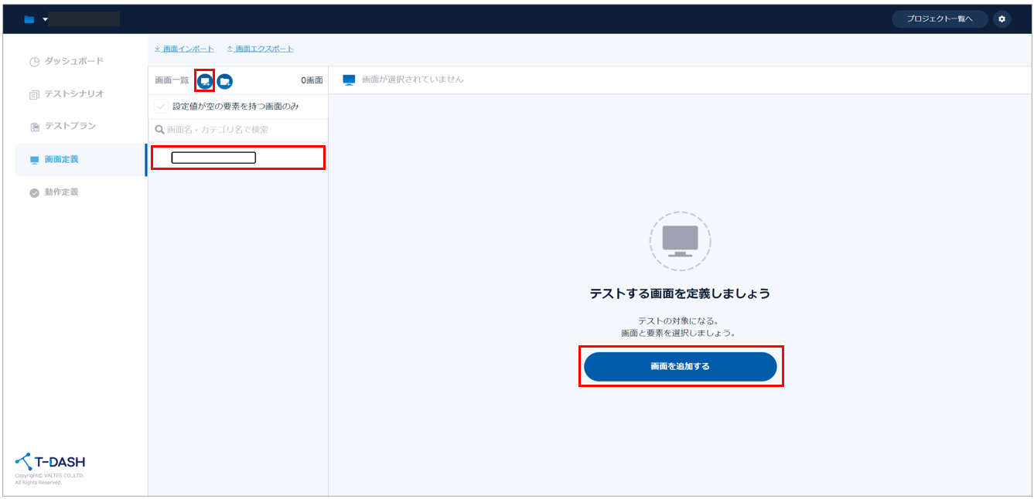Open the ダッシュボード menu

pos(73,61)
